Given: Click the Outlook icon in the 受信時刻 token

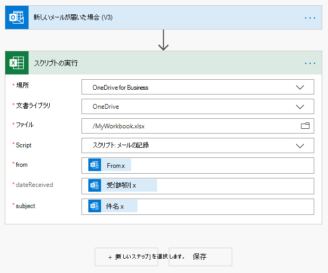Looking at the screenshot, I should [x=95, y=185].
